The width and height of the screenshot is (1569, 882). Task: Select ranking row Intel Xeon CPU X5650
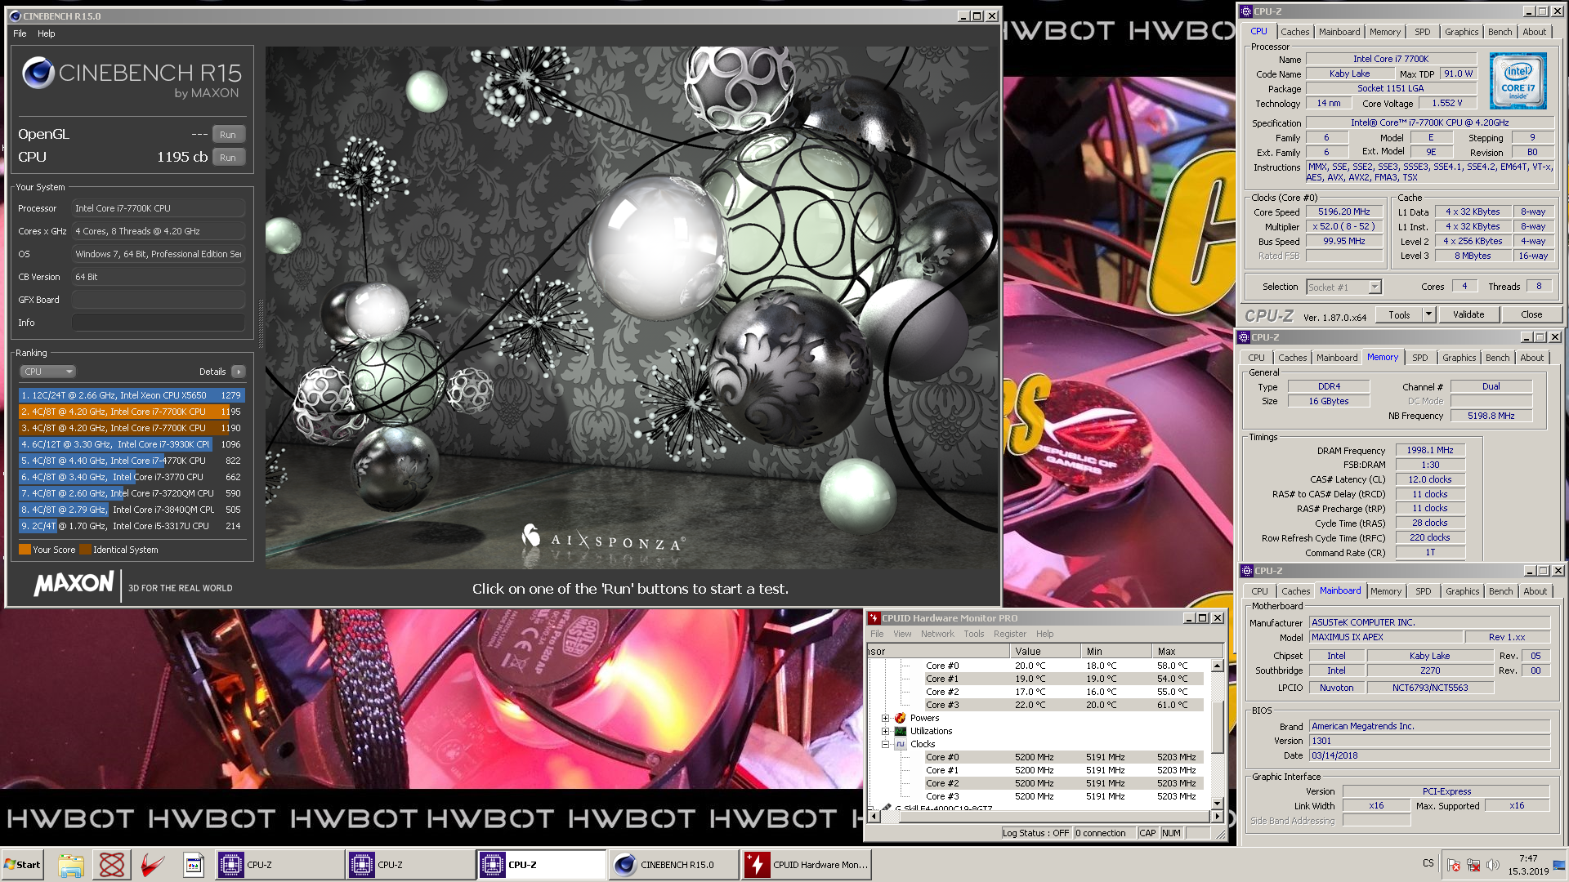pos(132,395)
